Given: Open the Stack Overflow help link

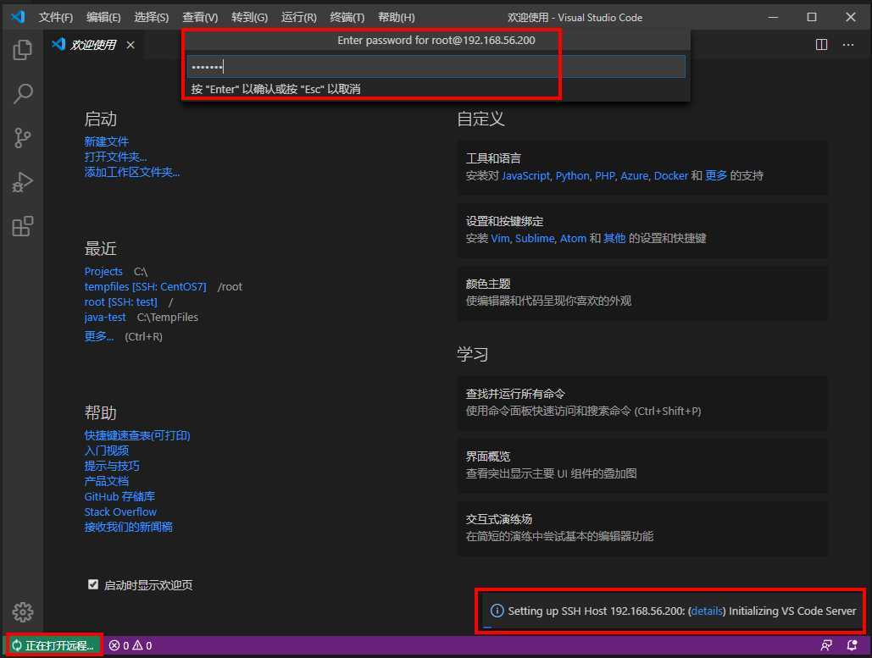Looking at the screenshot, I should click(120, 511).
